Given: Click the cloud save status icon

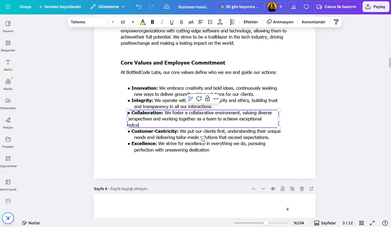Looking at the screenshot, I should pos(167,7).
